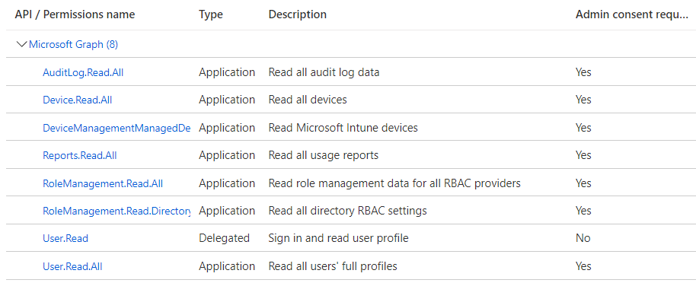Click 'Yes' in the RoleManagement.Read.All row

click(x=583, y=183)
